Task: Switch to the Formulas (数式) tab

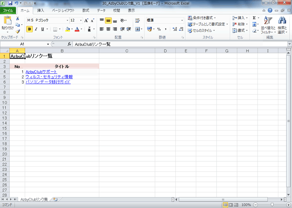Action: (x=86, y=11)
